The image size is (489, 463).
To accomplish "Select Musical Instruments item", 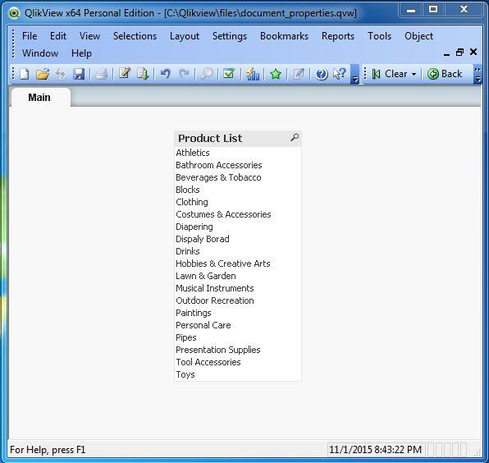I will coord(238,288).
